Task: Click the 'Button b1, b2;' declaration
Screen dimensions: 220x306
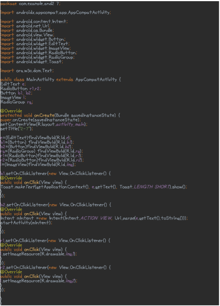Action: [x=17, y=93]
